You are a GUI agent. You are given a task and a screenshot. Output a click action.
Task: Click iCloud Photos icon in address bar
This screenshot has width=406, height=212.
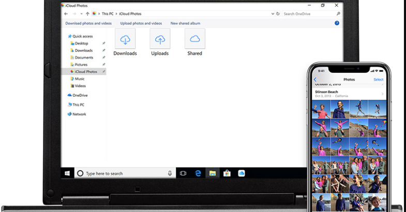point(94,14)
